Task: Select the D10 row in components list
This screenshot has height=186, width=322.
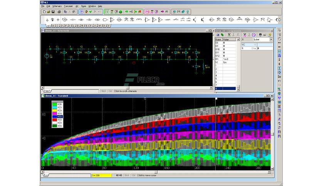Action: tap(225, 49)
